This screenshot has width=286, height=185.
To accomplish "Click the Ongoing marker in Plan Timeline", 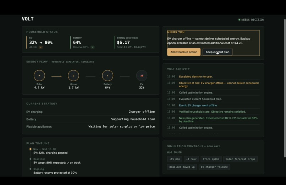I will (30, 169).
